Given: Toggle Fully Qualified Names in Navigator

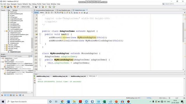Looking at the screenshot, I should click(17, 95).
